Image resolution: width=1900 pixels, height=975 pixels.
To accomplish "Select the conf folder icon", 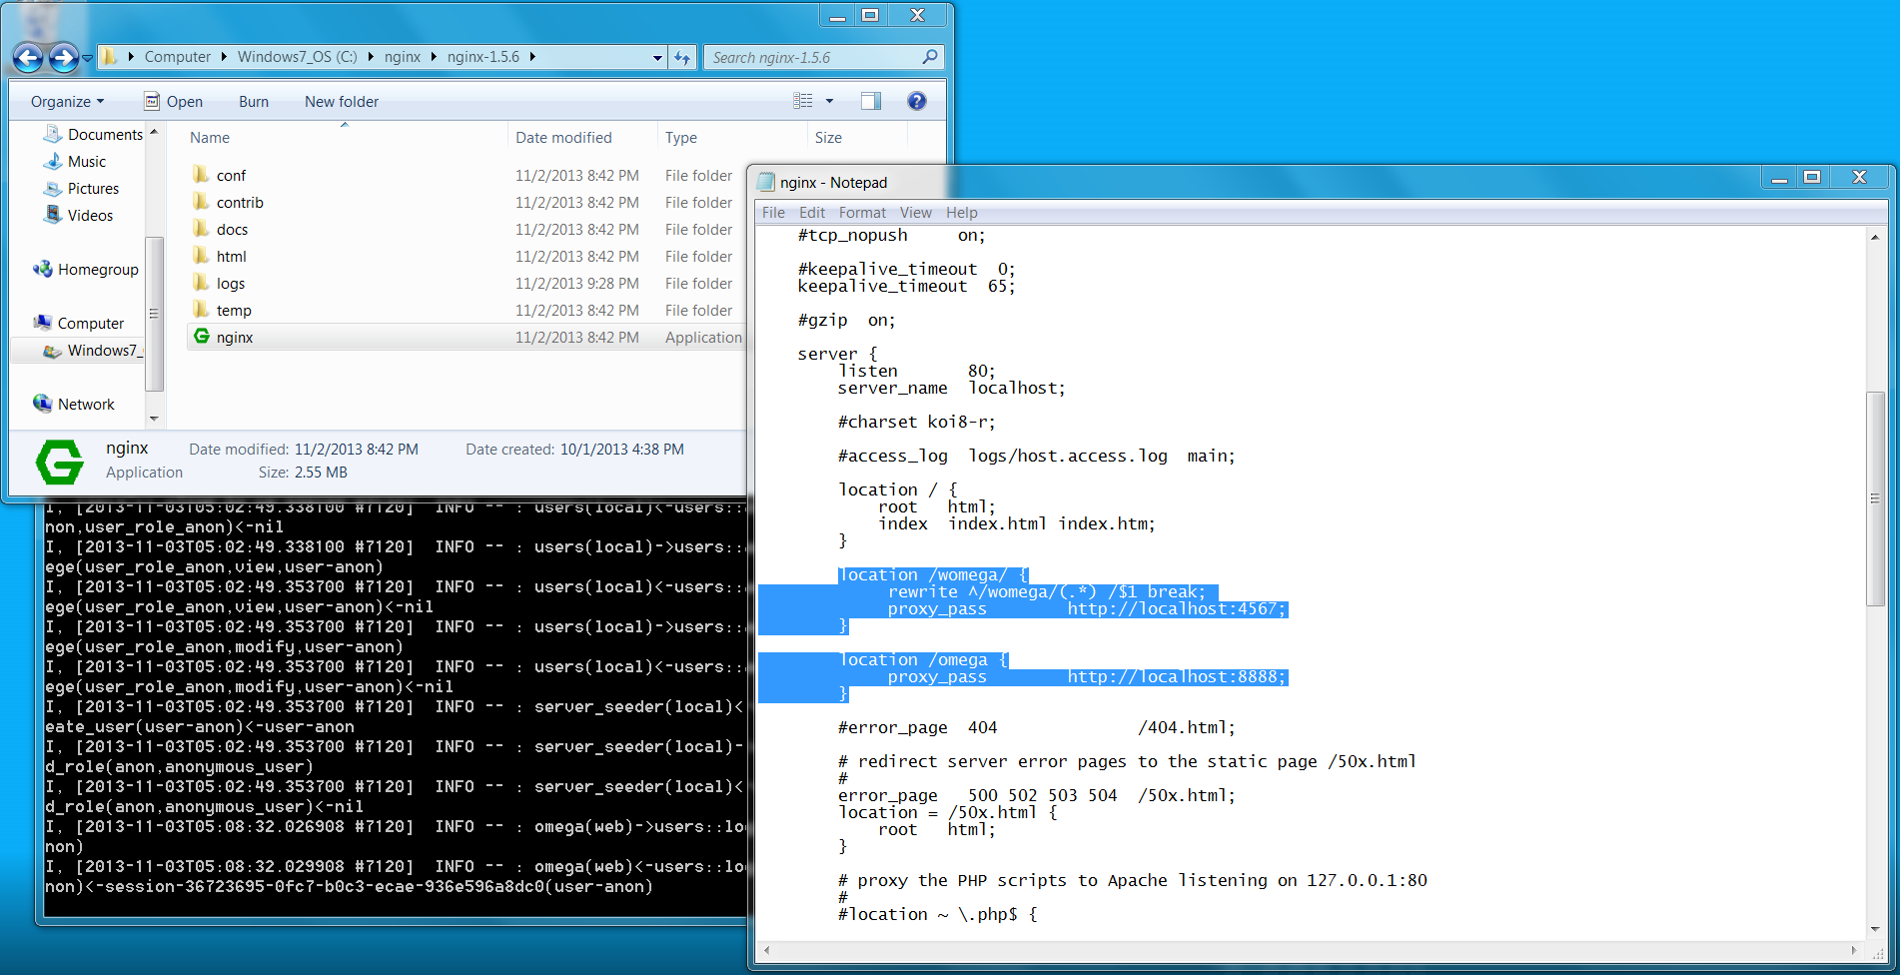I will (201, 175).
